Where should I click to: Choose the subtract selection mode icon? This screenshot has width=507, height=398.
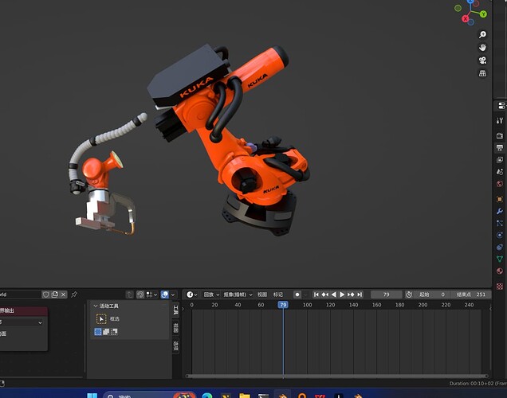pyautogui.click(x=114, y=331)
